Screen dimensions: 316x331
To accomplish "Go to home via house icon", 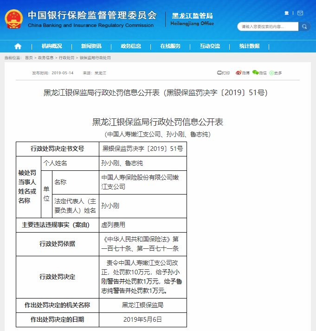I will point(18,46).
